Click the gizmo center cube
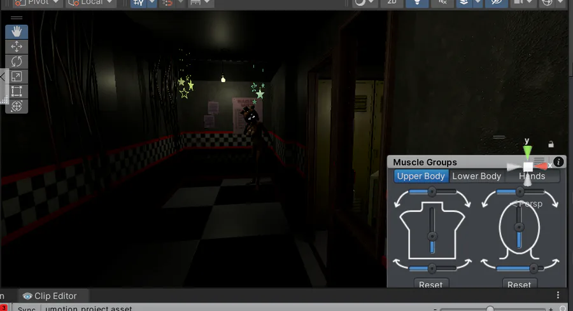This screenshot has width=573, height=311. [x=528, y=167]
